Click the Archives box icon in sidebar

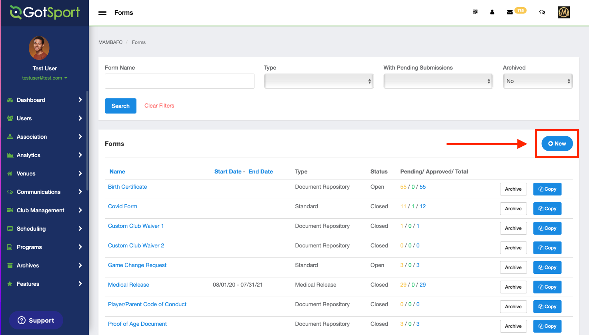pos(10,265)
